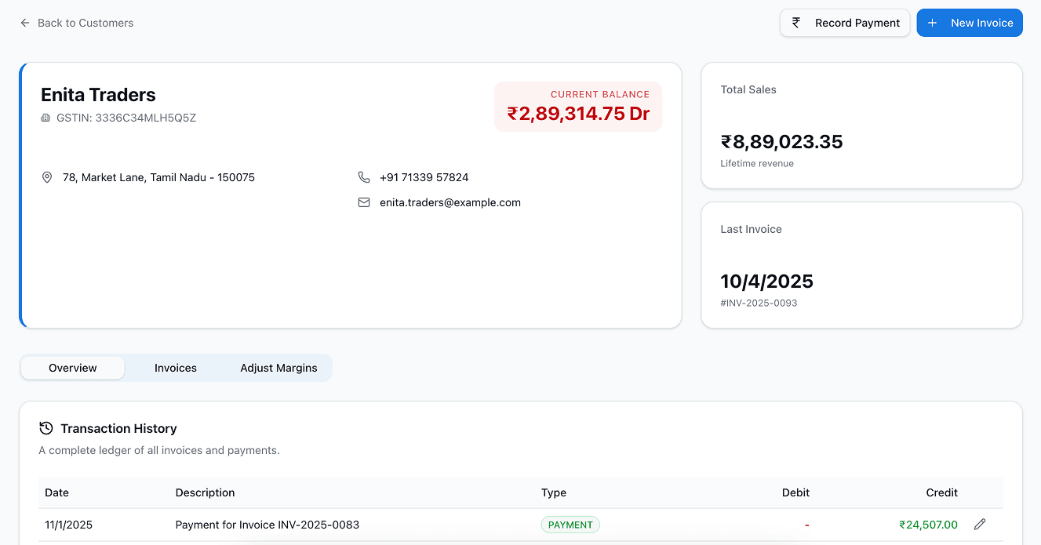Open invoice reference #INV-2025-0093

coord(759,303)
